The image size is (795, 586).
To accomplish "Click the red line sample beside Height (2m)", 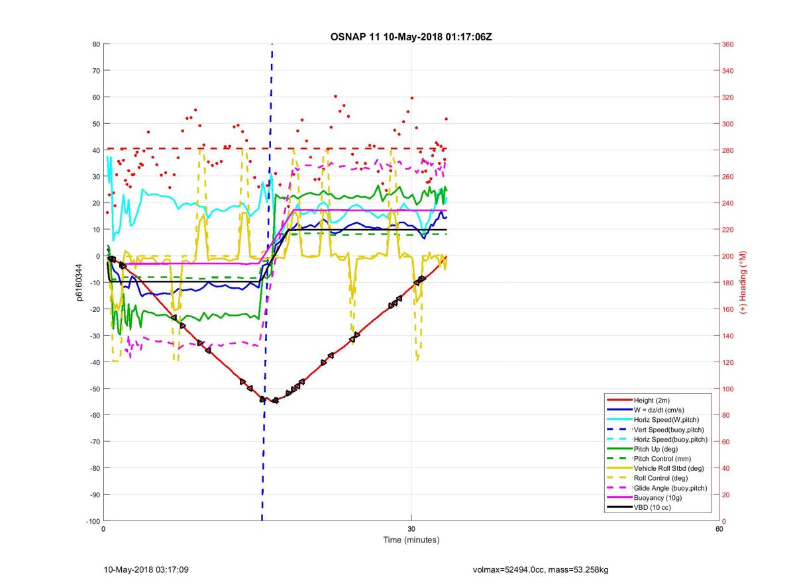I will (619, 401).
